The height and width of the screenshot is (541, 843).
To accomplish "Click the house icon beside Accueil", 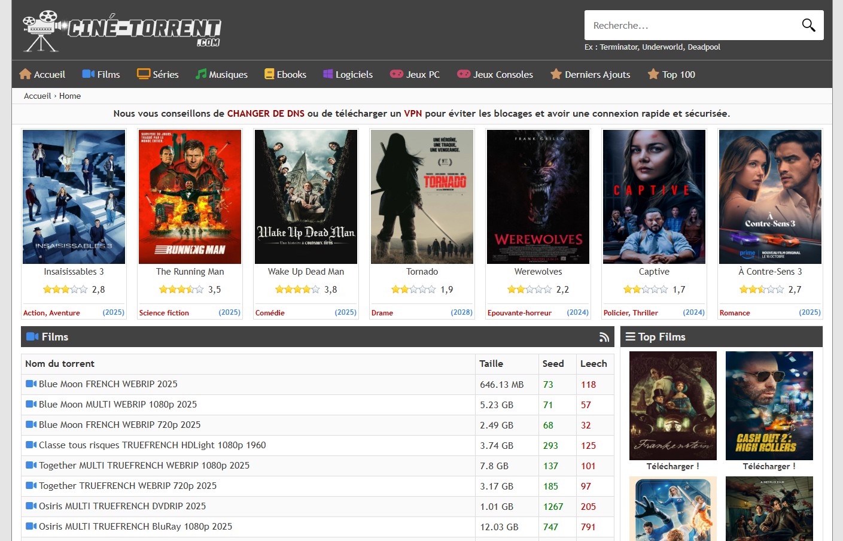I will pyautogui.click(x=25, y=74).
